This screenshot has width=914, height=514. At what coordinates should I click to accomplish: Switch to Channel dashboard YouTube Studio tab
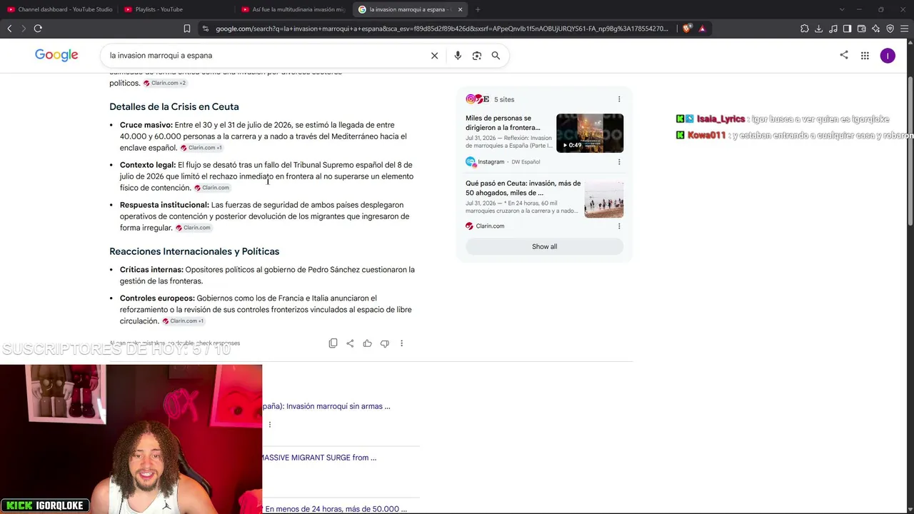coord(59,9)
